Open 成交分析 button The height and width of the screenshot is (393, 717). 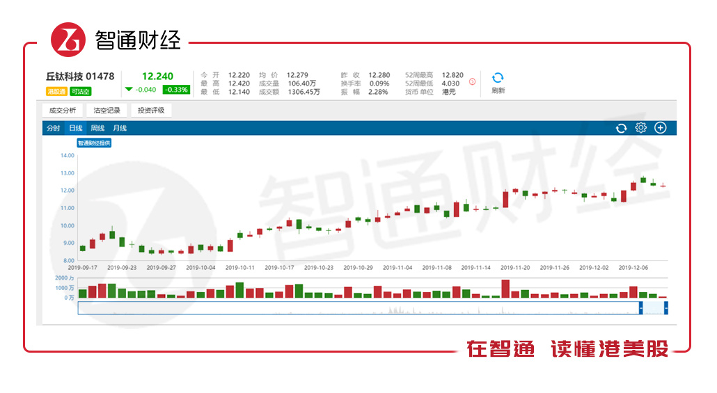[x=63, y=110]
